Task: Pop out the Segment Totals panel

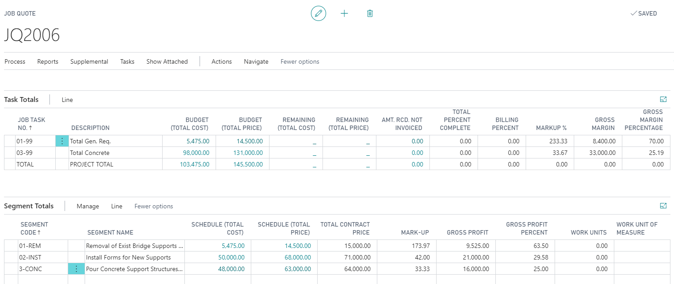Action: 663,206
